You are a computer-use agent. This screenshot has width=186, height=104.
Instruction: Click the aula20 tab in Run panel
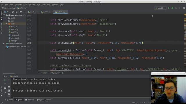click(x=15, y=76)
